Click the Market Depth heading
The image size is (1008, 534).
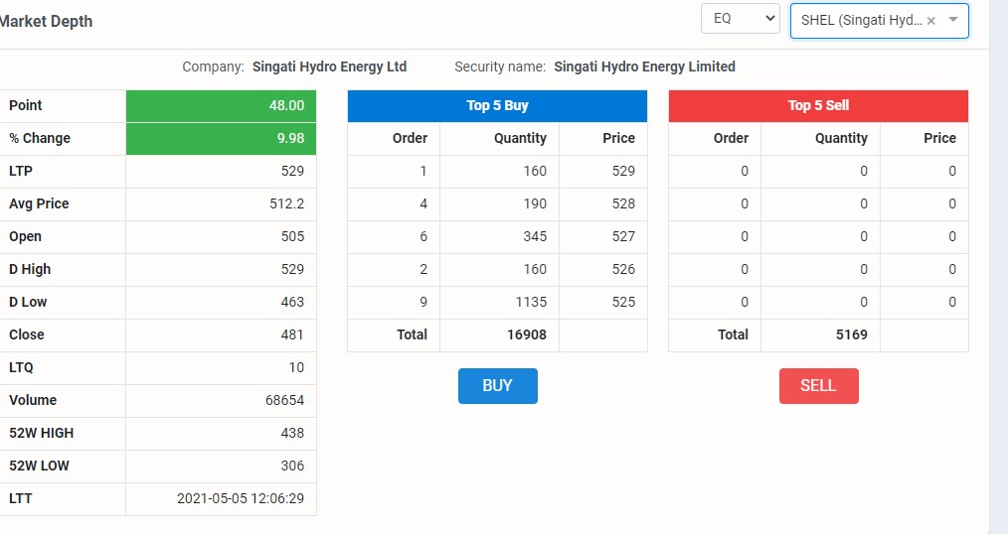45,21
